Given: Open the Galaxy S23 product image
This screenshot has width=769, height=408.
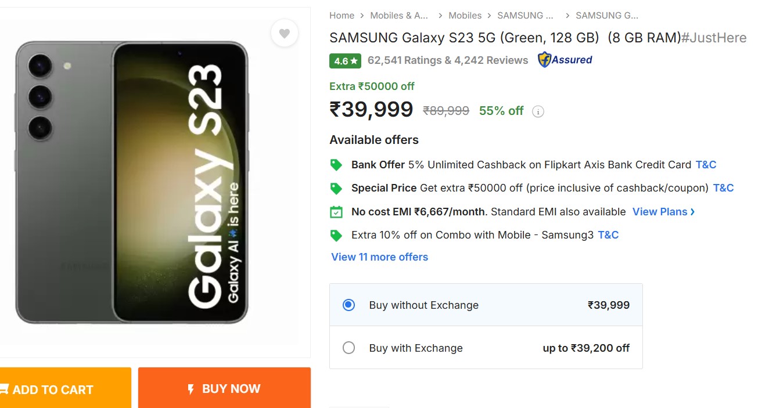Looking at the screenshot, I should click(x=132, y=183).
